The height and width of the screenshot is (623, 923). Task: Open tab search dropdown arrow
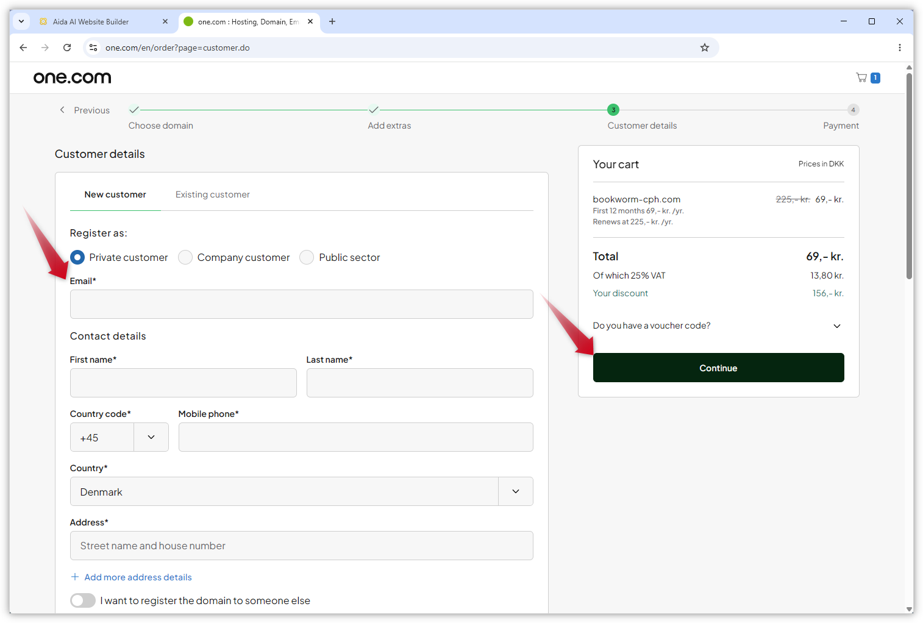pos(21,21)
